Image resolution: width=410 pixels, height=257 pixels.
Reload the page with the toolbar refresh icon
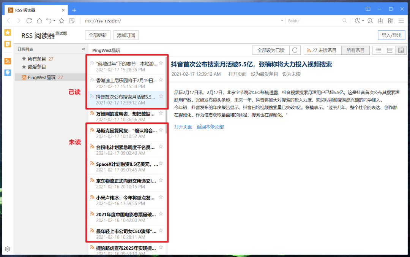click(x=29, y=21)
